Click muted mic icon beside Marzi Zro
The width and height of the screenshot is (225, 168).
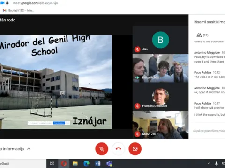(x=137, y=134)
